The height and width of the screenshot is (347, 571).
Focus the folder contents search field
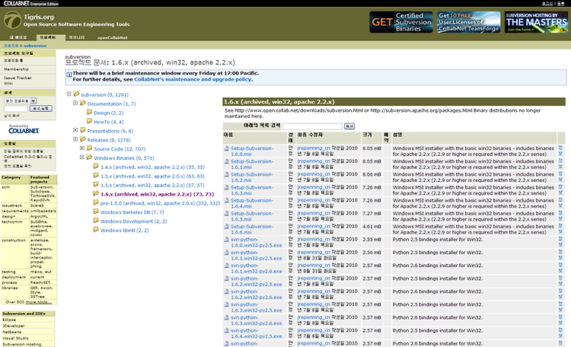(x=312, y=126)
